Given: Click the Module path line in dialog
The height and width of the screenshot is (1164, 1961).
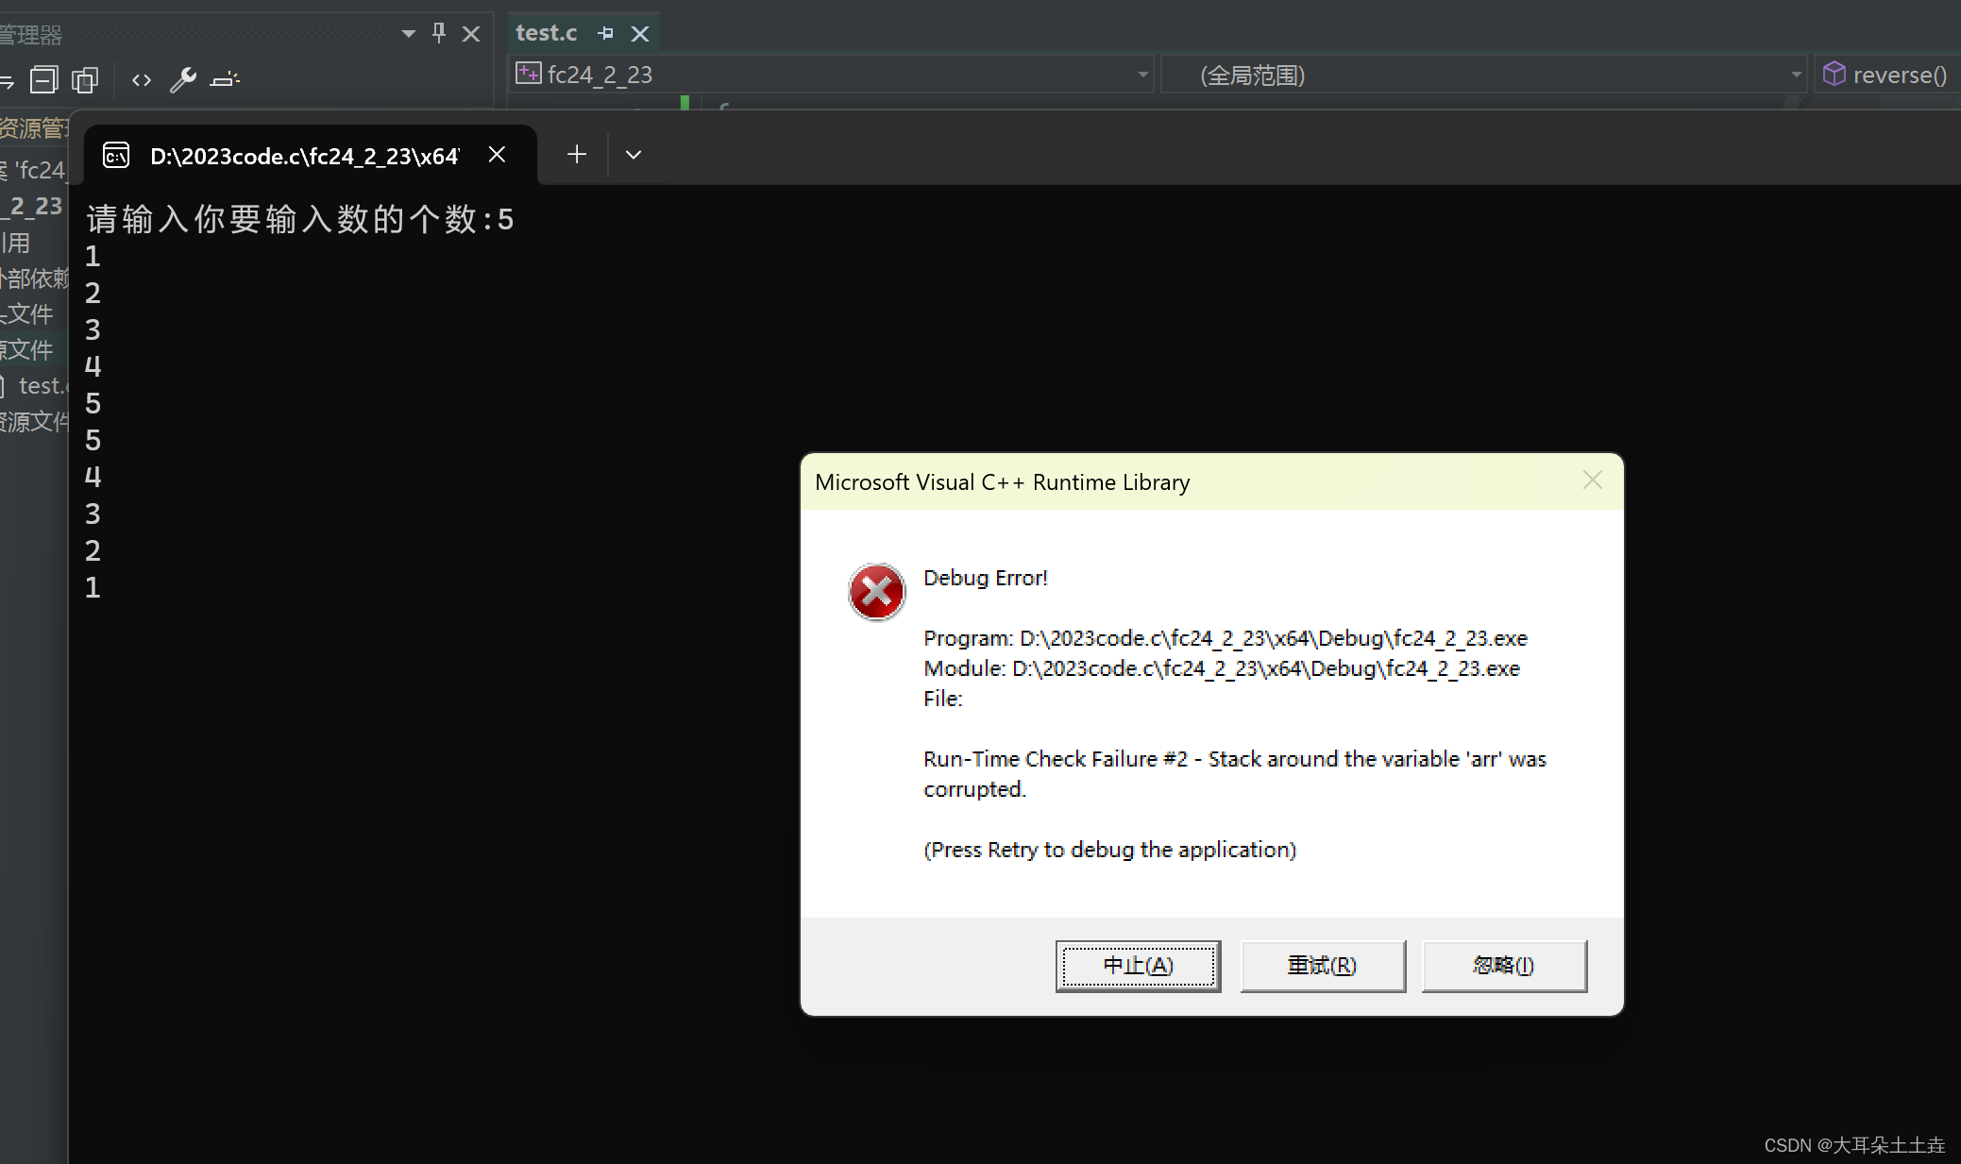Looking at the screenshot, I should click(x=1222, y=668).
